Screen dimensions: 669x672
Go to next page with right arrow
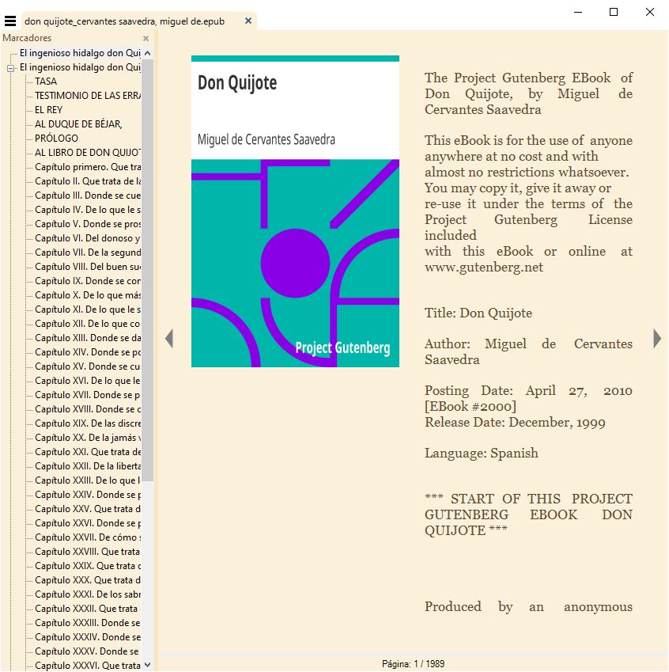(657, 339)
